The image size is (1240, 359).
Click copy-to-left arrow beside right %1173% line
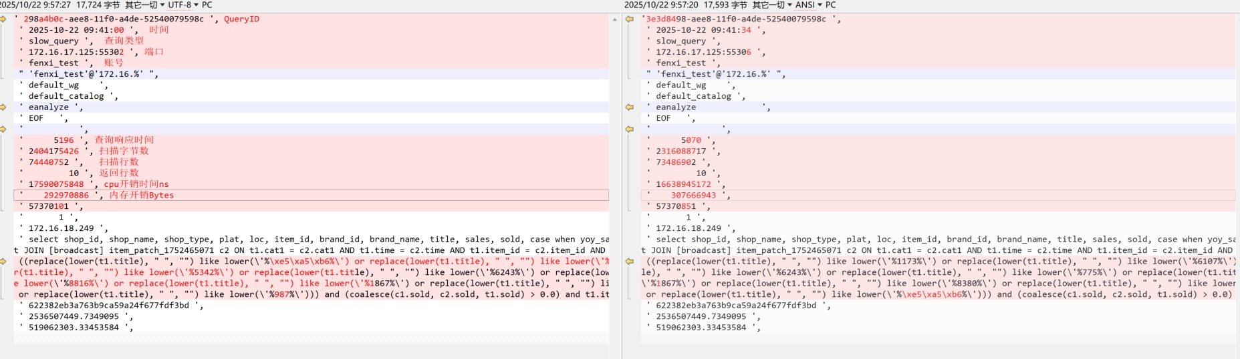click(x=629, y=262)
